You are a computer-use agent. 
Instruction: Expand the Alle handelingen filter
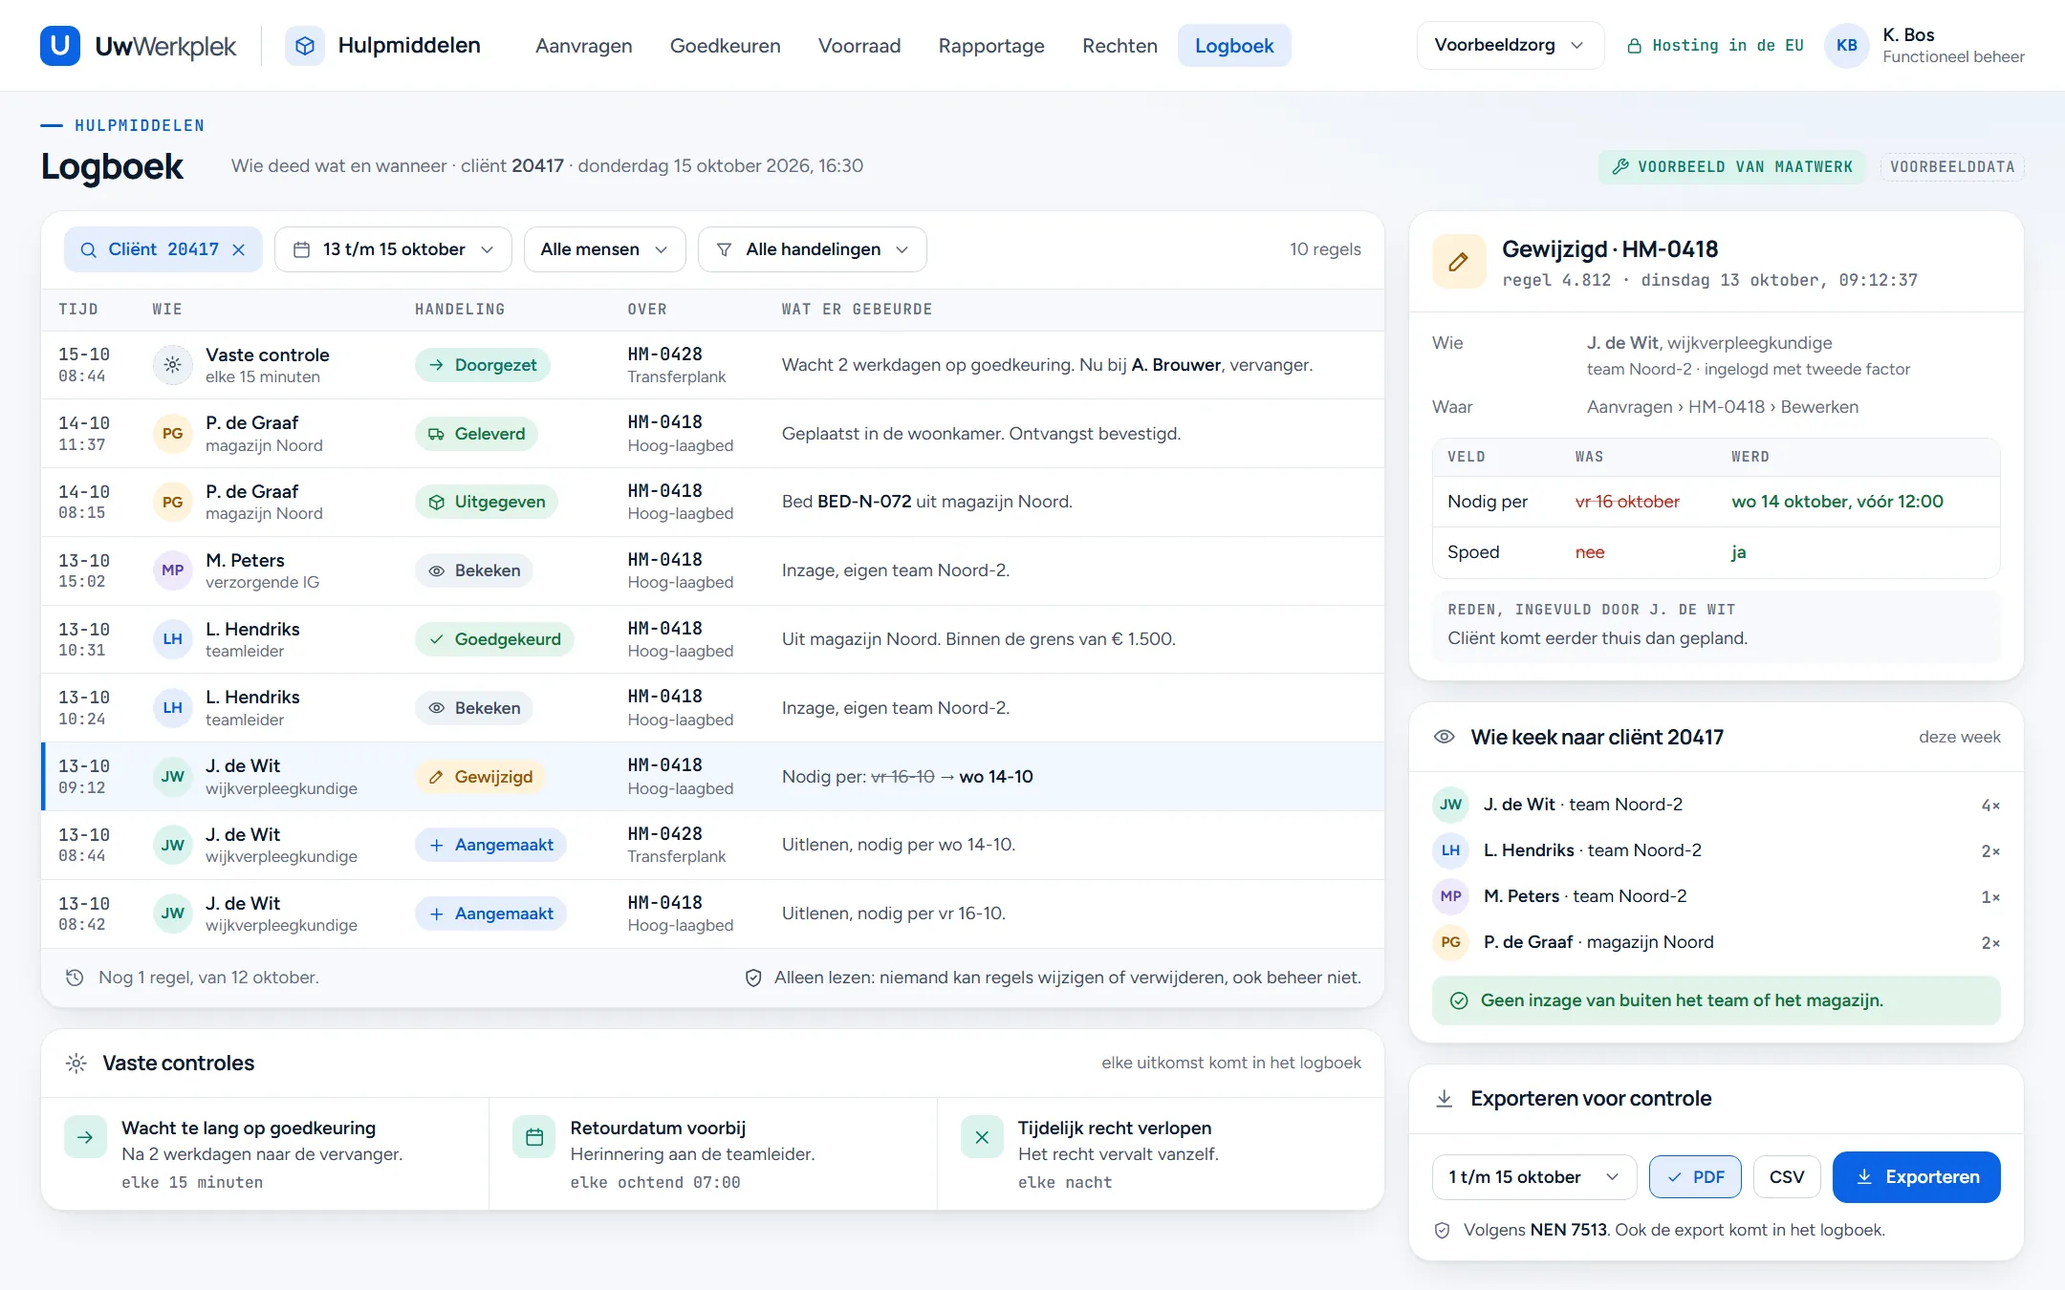pos(812,249)
